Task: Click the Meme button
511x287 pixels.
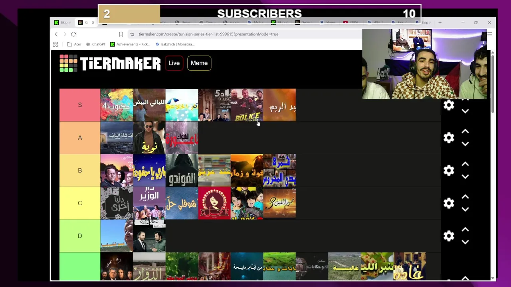Action: pyautogui.click(x=199, y=63)
